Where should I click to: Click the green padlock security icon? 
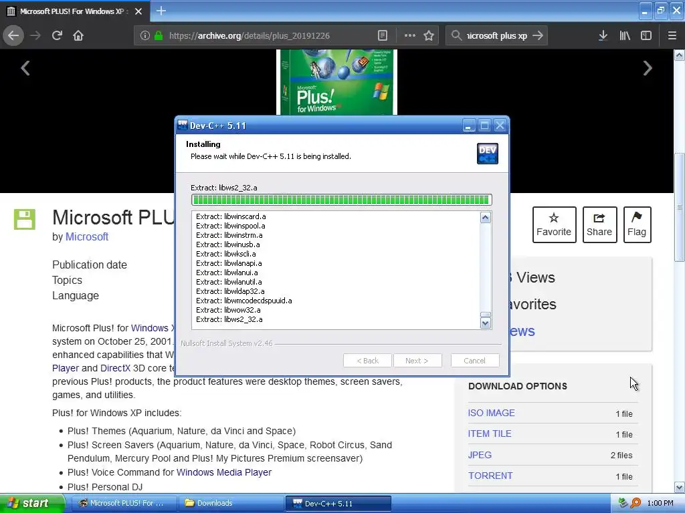point(159,35)
